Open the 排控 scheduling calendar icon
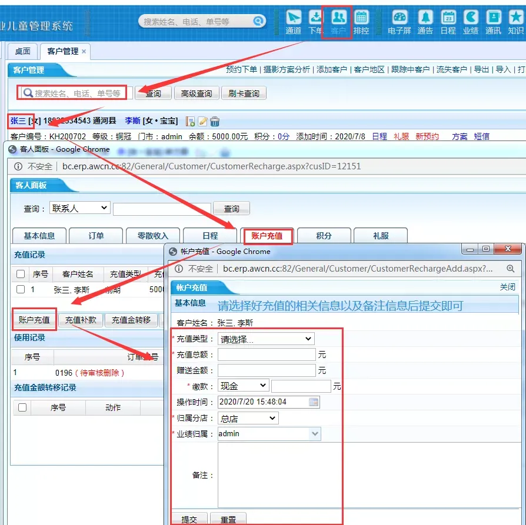This screenshot has height=525, width=526. click(x=361, y=21)
